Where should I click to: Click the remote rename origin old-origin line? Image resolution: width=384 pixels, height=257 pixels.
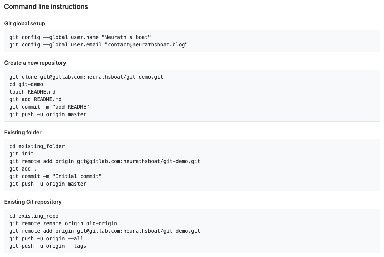tap(63, 224)
